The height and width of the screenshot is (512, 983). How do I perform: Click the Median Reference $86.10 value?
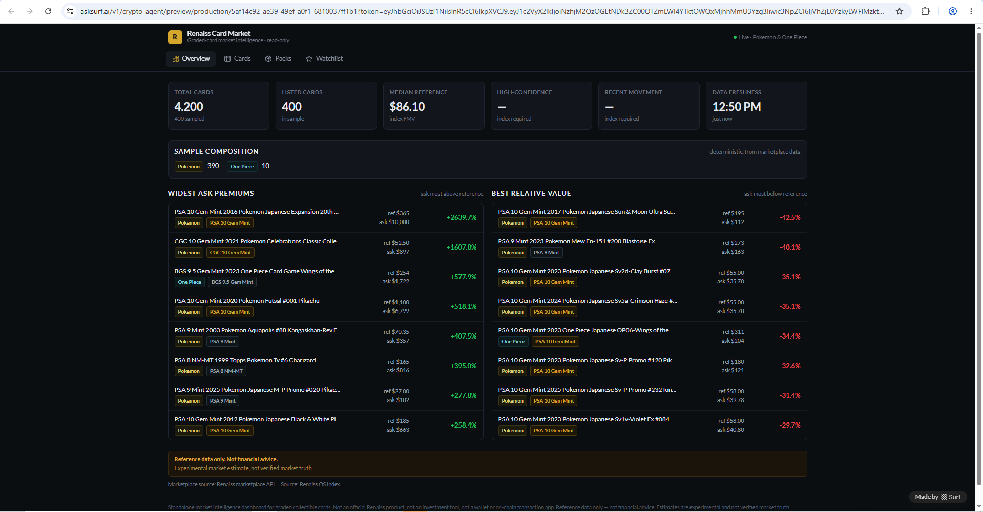coord(407,107)
